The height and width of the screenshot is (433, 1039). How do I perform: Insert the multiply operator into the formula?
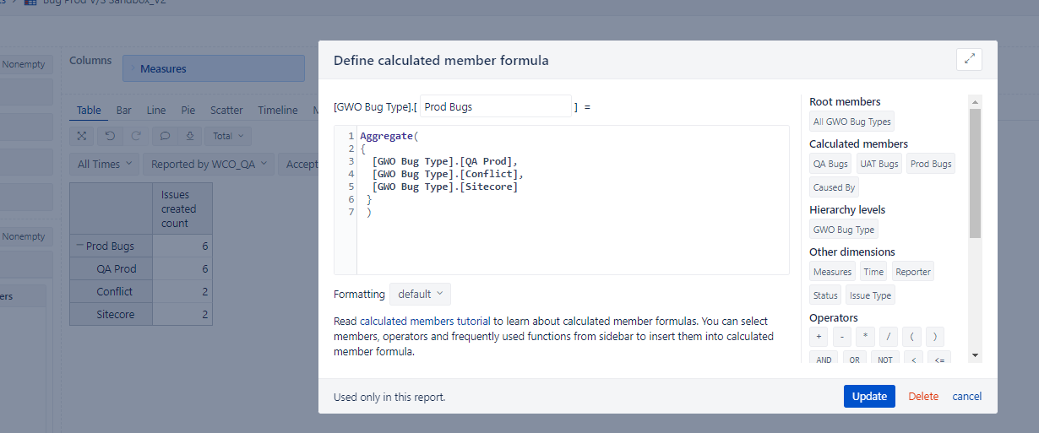coord(865,336)
